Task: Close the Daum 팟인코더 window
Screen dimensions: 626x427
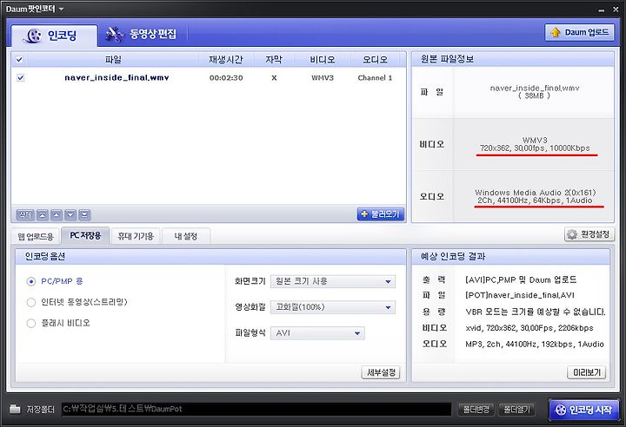Action: 616,10
